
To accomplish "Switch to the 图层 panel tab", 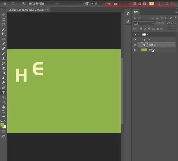I will [136, 12].
